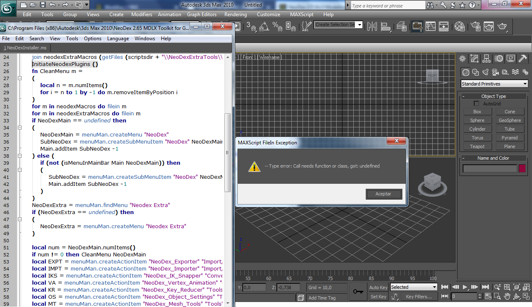Open the Animation menu
Viewport: 532px width, 307px height.
pos(170,14)
